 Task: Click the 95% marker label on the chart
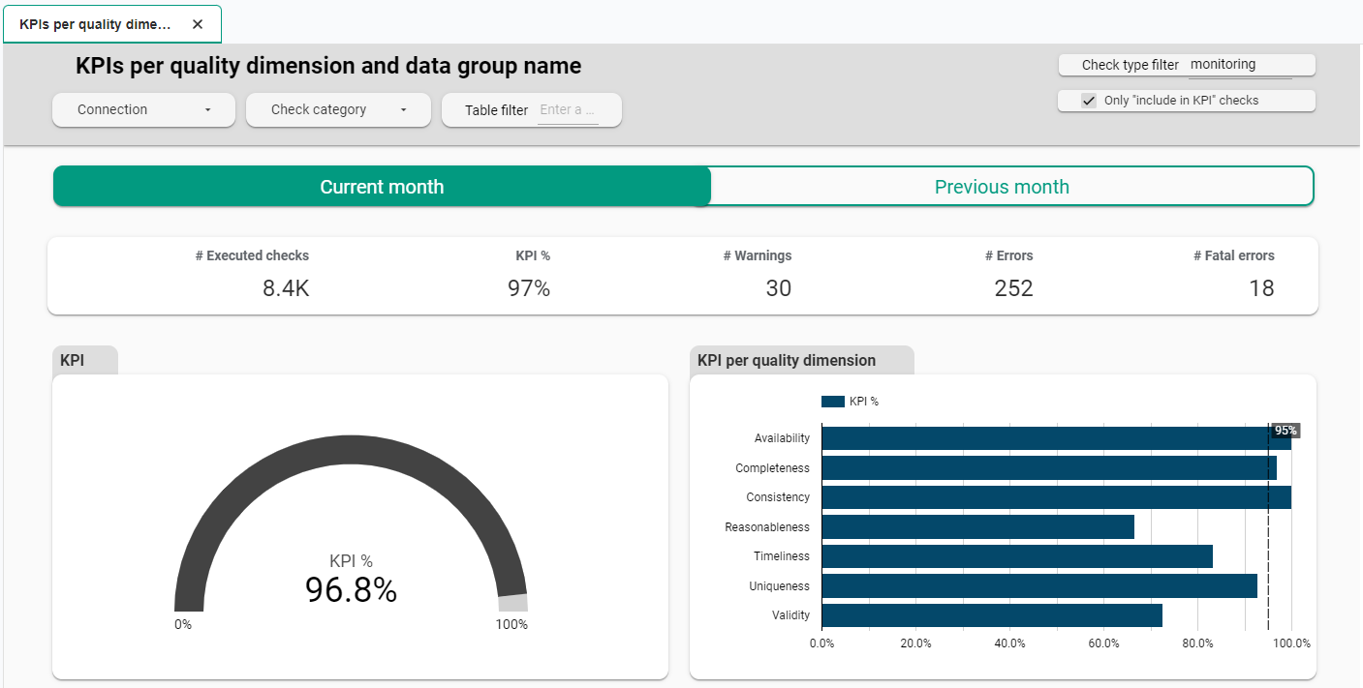(x=1285, y=430)
